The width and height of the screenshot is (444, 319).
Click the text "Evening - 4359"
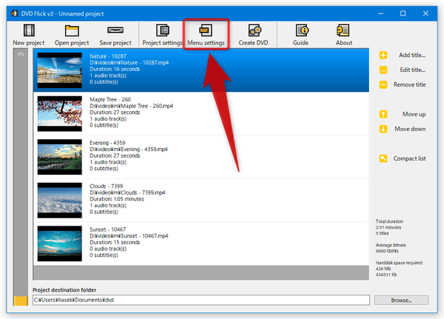point(107,143)
